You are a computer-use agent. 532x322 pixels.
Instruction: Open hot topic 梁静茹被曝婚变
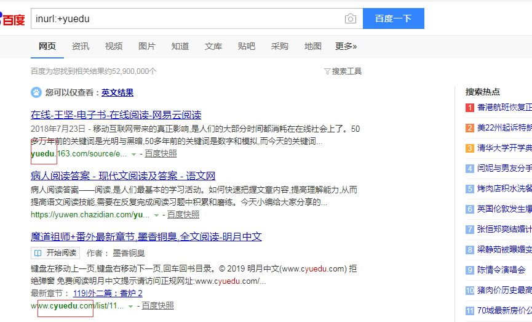coord(504,249)
